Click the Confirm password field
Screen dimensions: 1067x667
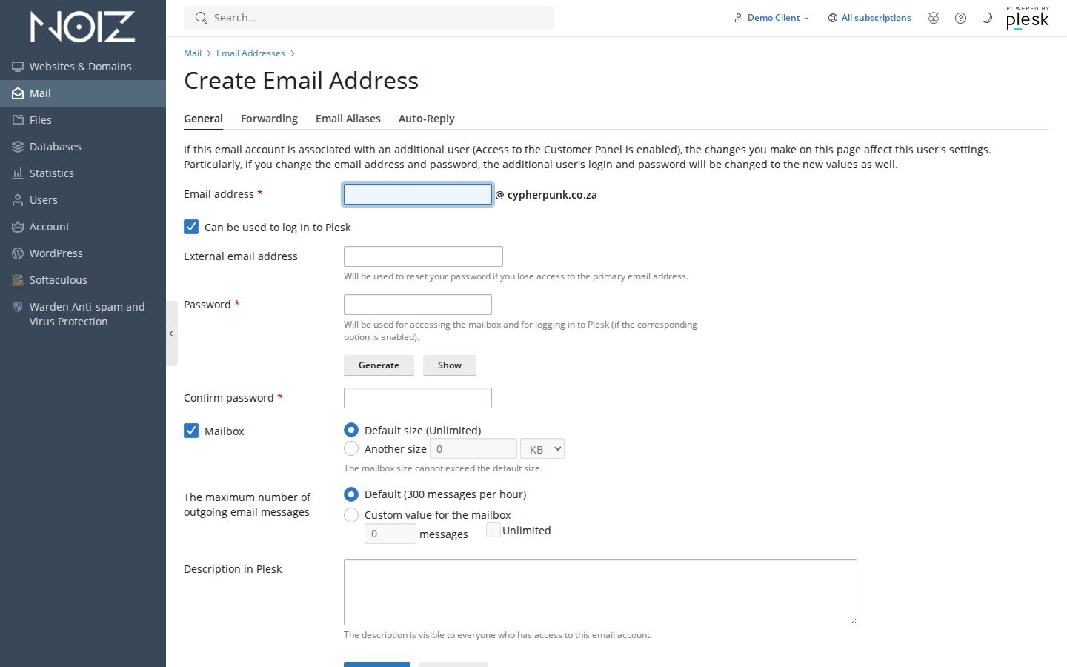pos(418,398)
